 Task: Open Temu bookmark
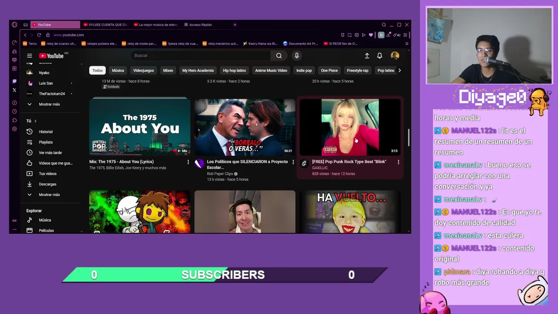tap(30, 44)
